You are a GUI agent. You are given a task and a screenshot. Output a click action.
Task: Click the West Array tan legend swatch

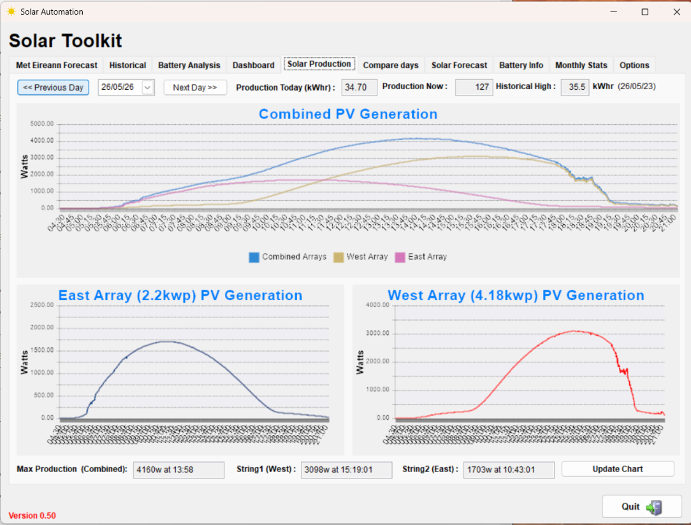point(338,257)
